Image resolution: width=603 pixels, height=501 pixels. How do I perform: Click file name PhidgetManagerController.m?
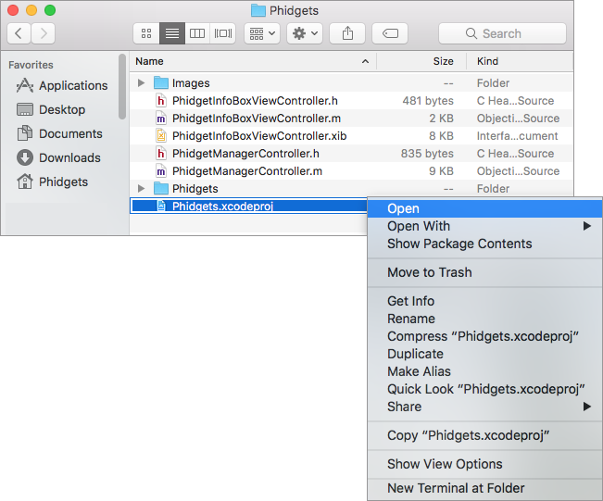(247, 171)
